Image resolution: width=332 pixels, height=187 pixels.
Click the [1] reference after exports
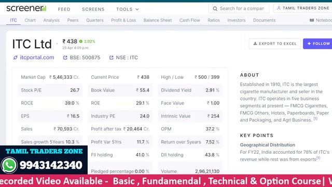(318, 158)
